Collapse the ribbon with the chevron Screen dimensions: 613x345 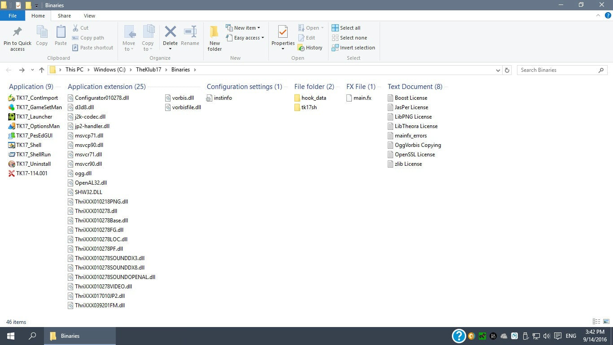coord(598,16)
